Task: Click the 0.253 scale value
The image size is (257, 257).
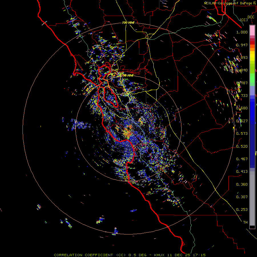Action: pos(242,210)
